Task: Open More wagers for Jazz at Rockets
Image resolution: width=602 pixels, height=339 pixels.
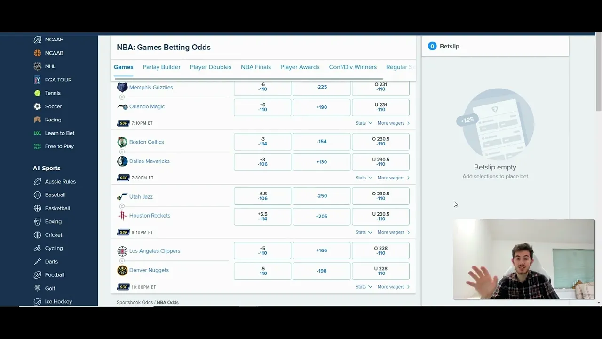Action: [393, 232]
